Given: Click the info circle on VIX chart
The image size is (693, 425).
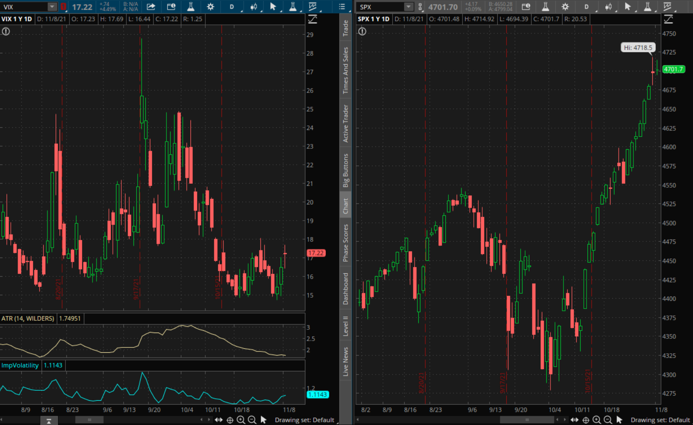Looking at the screenshot, I should click(x=6, y=32).
